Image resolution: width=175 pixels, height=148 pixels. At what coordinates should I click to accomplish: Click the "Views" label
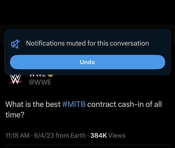(117, 135)
